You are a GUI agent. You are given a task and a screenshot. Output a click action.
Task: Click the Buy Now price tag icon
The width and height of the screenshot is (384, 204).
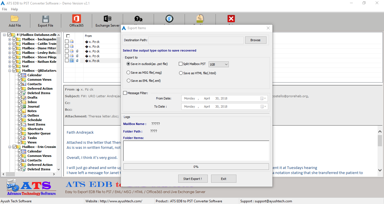(200, 19)
